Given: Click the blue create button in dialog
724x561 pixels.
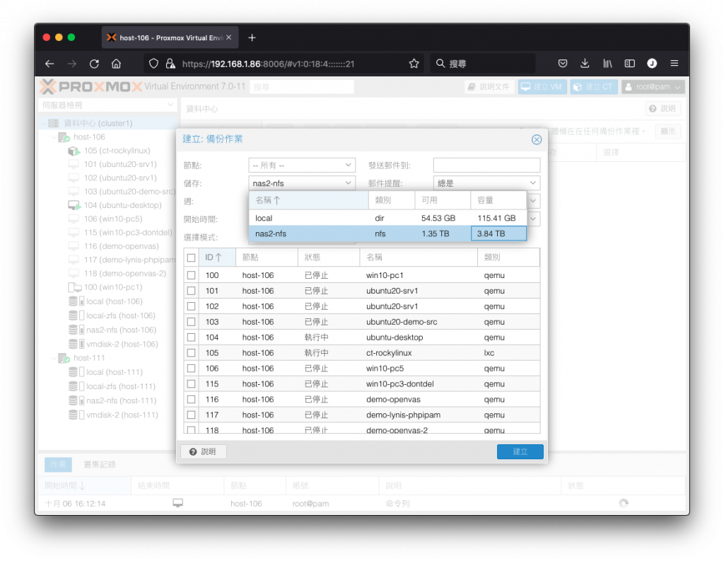Looking at the screenshot, I should tap(520, 451).
